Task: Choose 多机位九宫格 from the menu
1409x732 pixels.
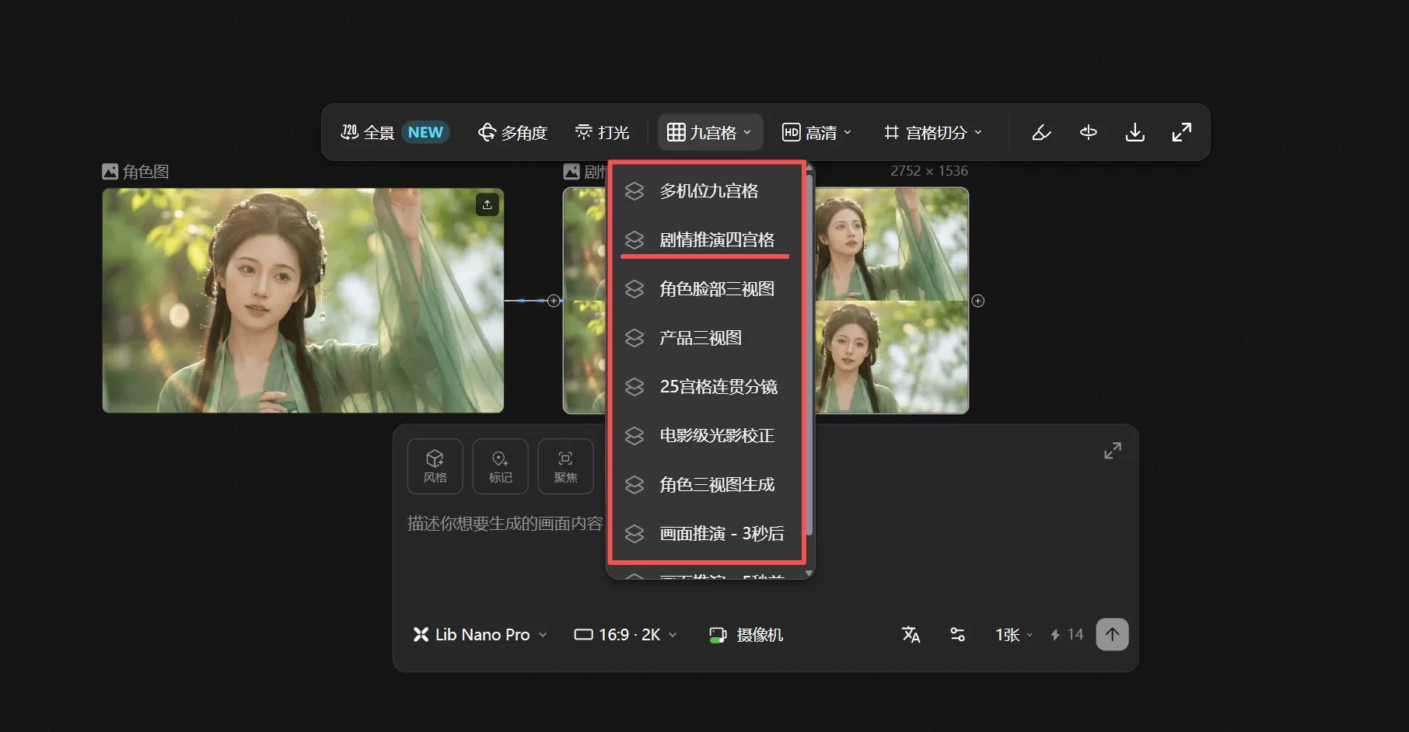Action: pyautogui.click(x=708, y=191)
